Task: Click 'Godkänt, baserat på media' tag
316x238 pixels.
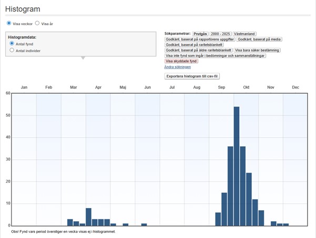Action: (259, 39)
